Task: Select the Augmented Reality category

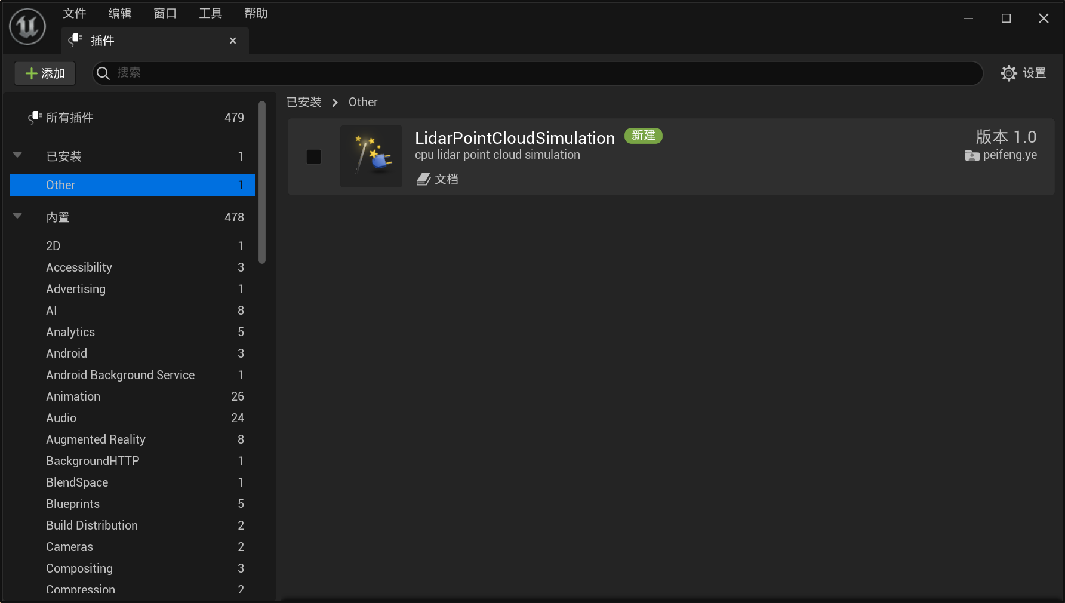Action: pos(133,439)
